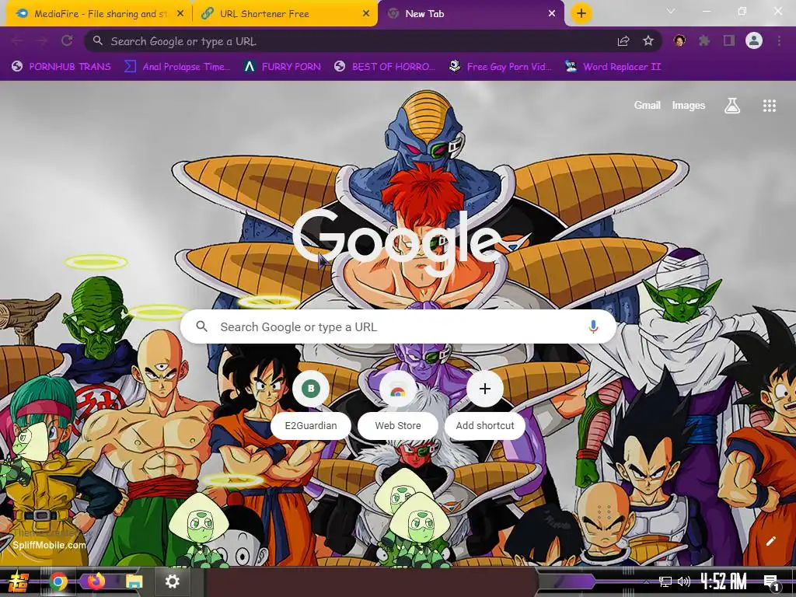Viewport: 796px width, 597px height.
Task: Open the avatar extension icon in toolbar
Action: coord(679,40)
